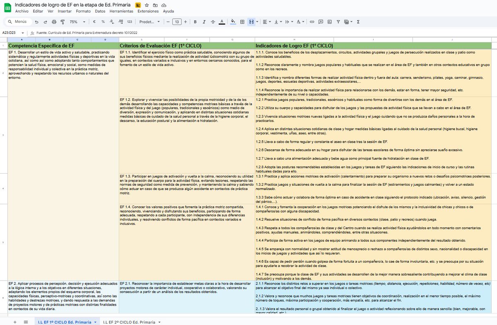Increase decimal places

point(120,22)
